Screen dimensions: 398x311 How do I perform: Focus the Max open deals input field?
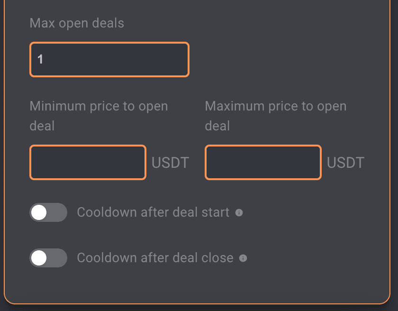pos(109,59)
